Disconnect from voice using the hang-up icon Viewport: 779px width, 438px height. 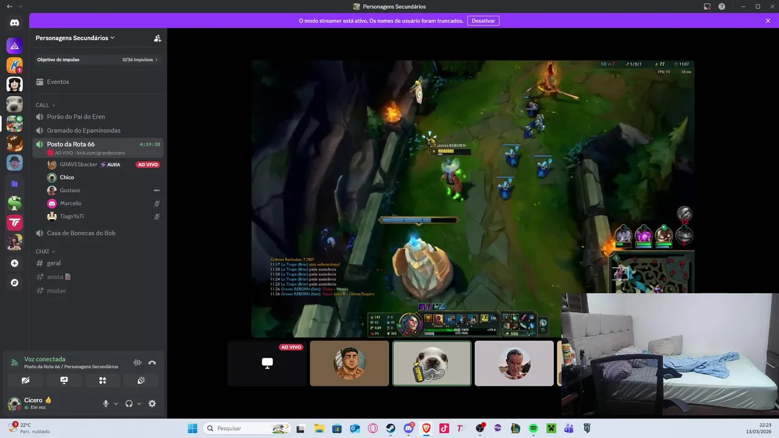point(152,363)
